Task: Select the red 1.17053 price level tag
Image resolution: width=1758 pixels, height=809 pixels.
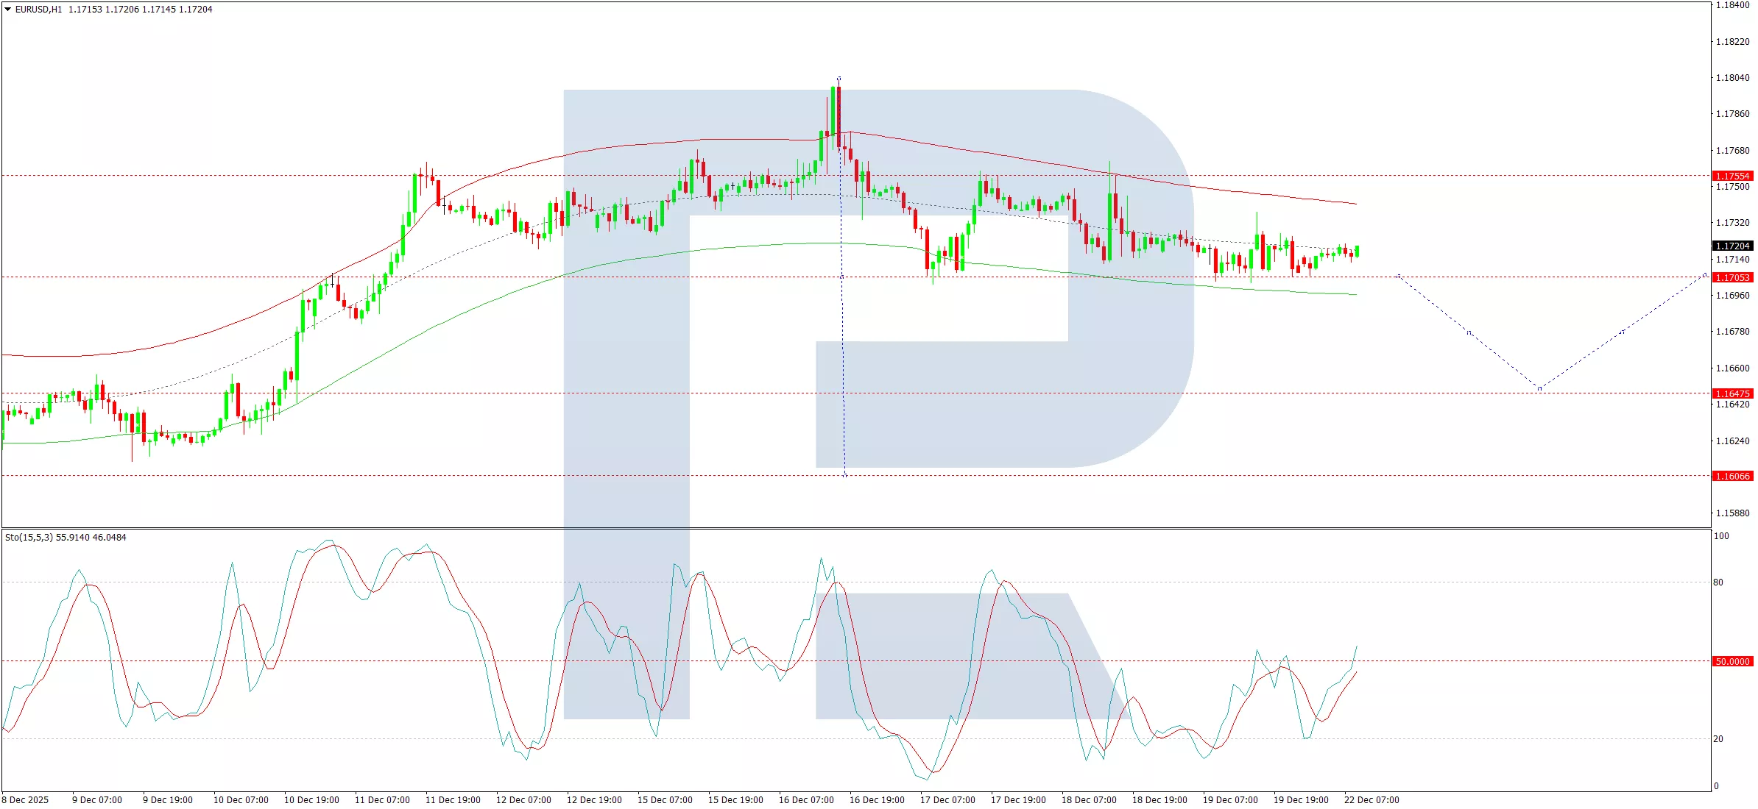Action: click(1732, 278)
